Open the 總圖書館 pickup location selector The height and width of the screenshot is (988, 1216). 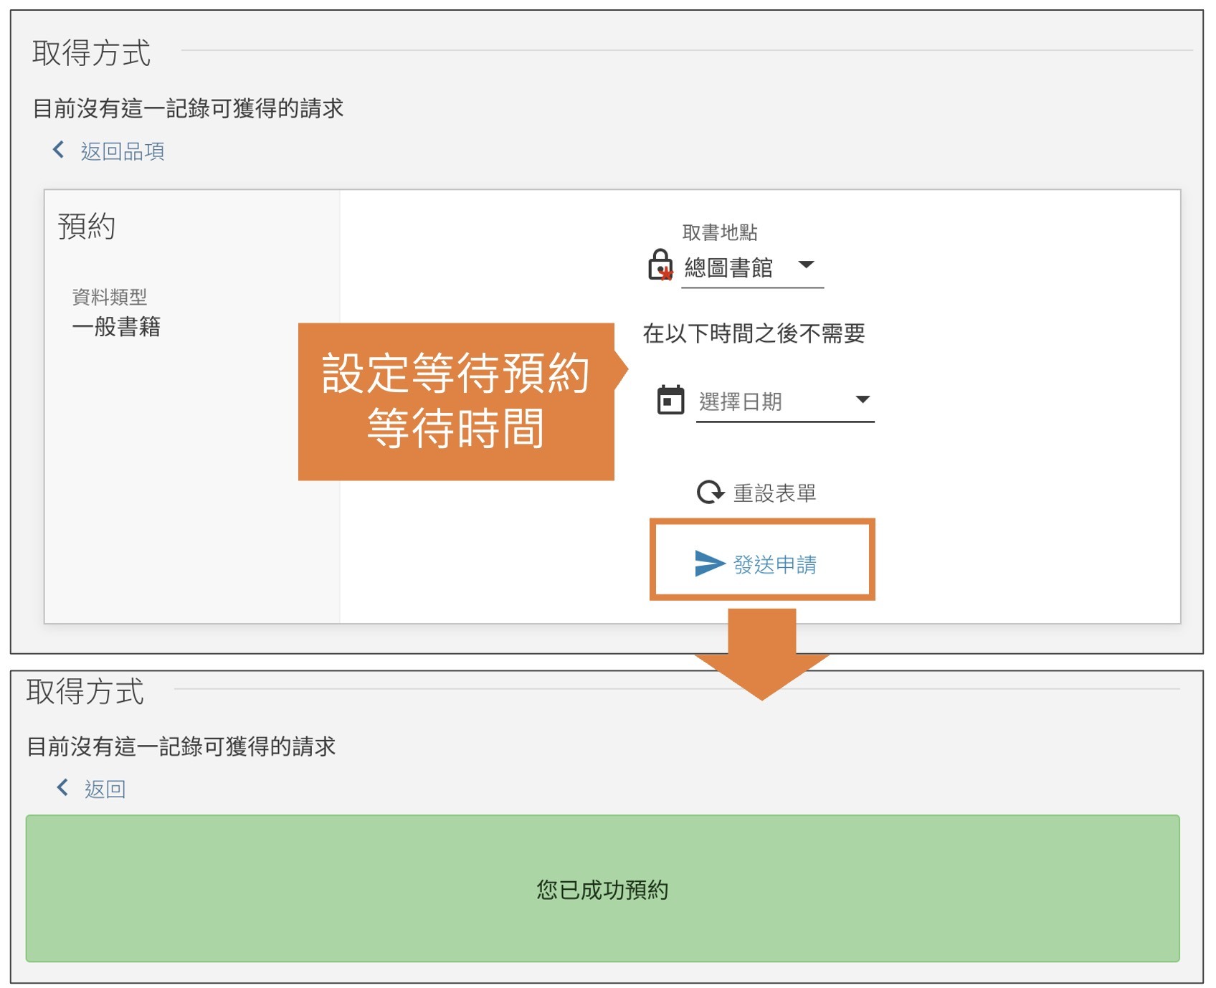coord(728,267)
